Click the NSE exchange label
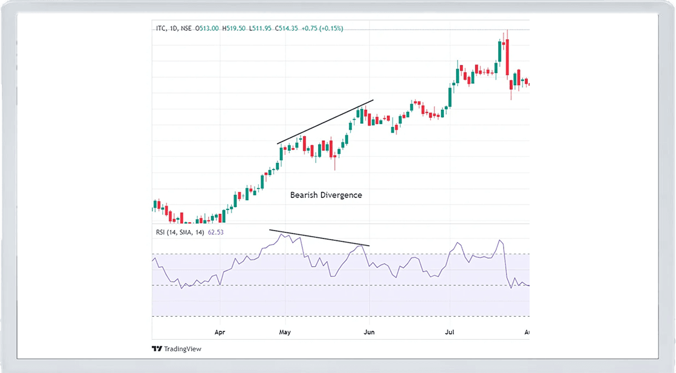 [x=187, y=28]
